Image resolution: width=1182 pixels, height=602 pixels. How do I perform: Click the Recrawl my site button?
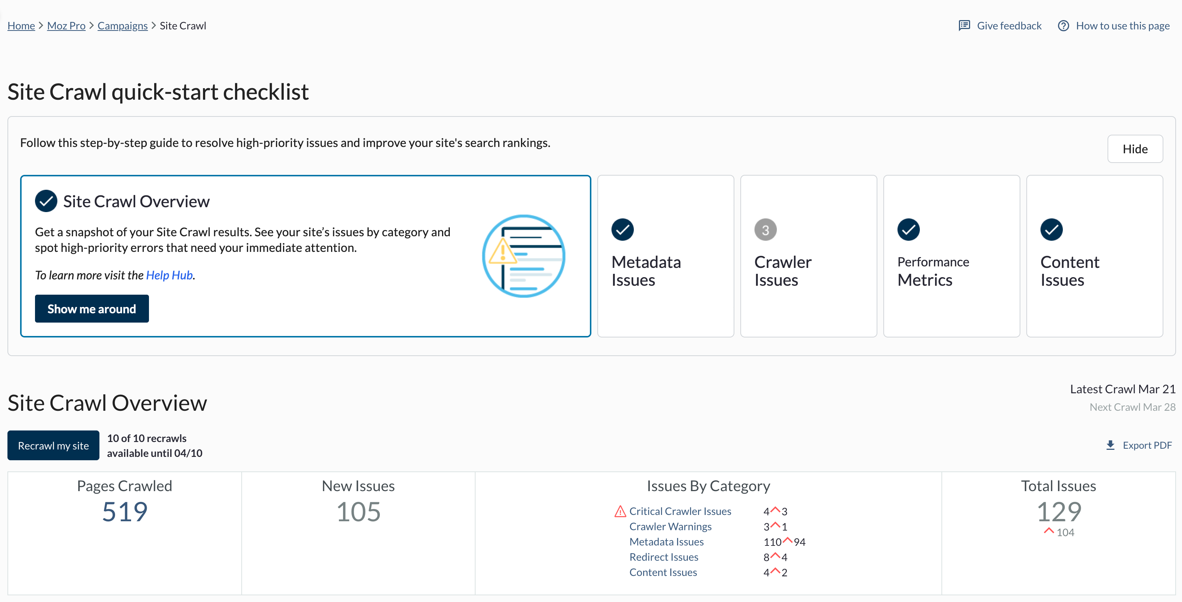point(53,445)
